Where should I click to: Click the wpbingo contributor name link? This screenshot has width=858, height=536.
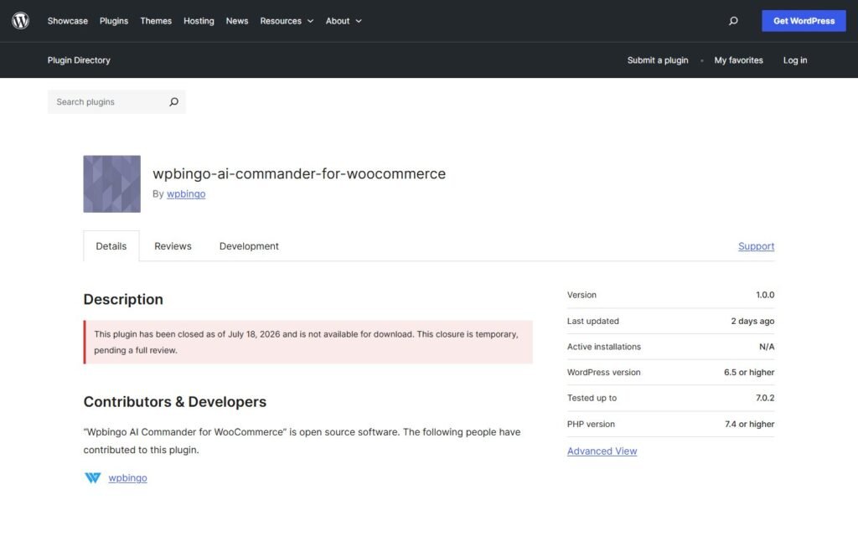[127, 478]
